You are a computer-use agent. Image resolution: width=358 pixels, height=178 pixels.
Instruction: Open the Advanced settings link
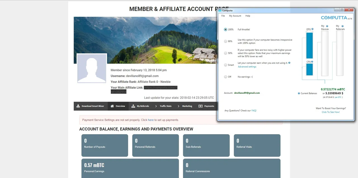247,67
